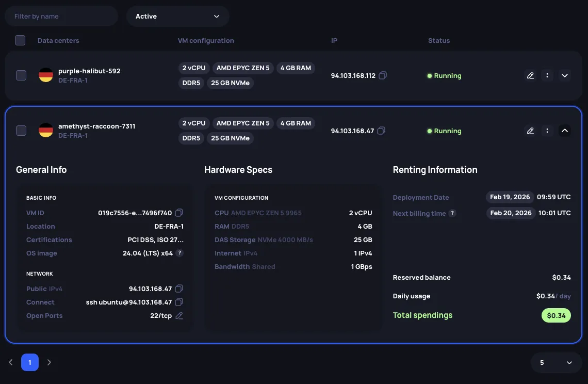This screenshot has height=384, width=588.
Task: Open rows-per-page dropdown showing 5
Action: point(556,362)
